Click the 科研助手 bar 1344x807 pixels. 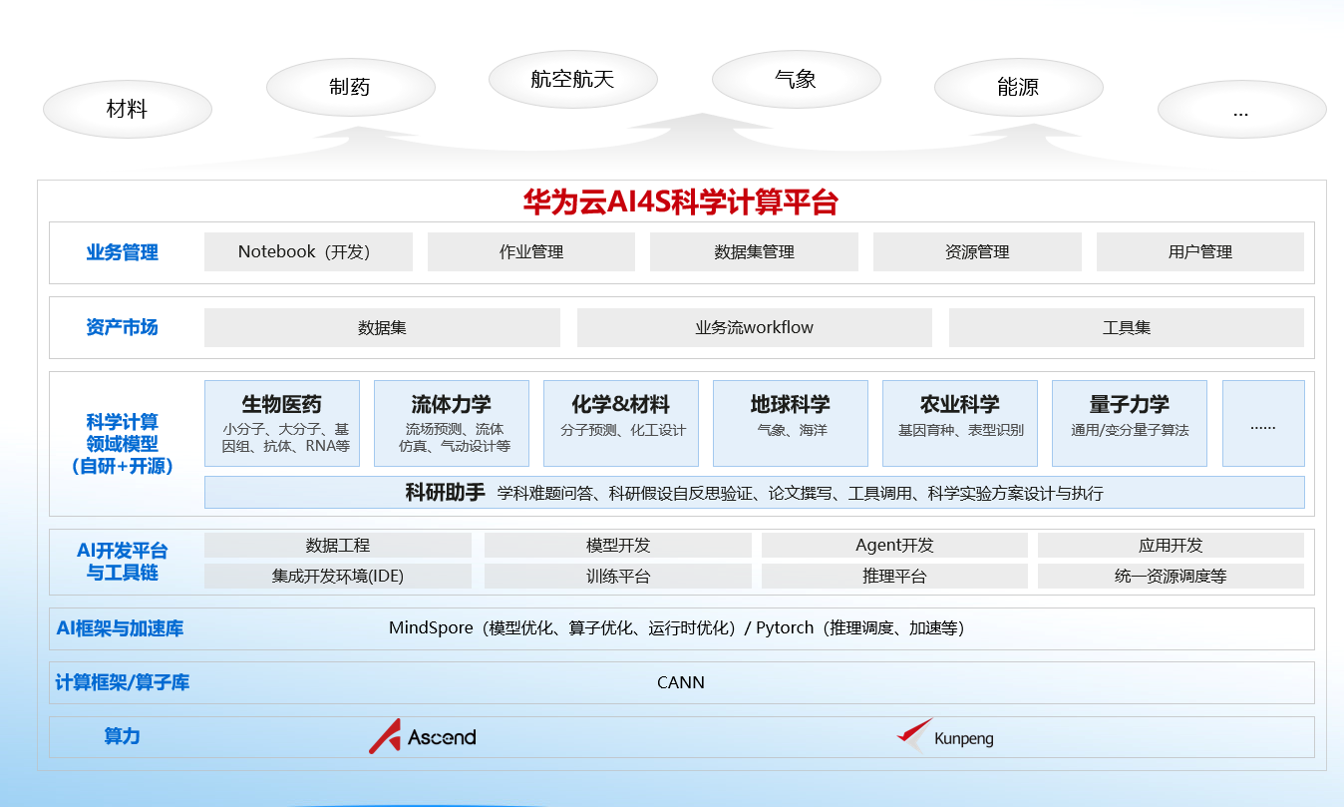pos(755,493)
